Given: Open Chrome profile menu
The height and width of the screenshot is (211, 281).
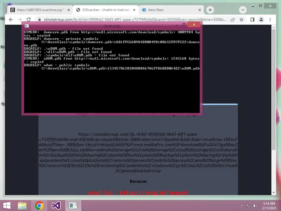Looking at the screenshot, I should coord(261,20).
